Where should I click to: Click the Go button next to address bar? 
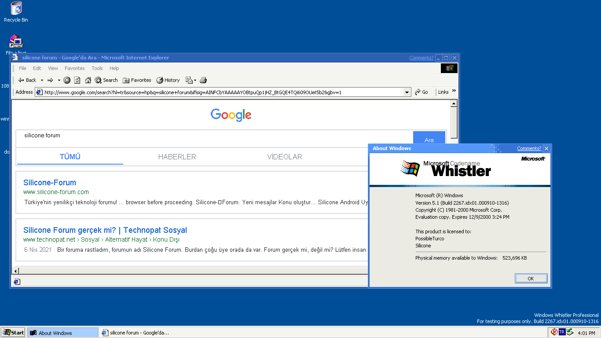421,92
